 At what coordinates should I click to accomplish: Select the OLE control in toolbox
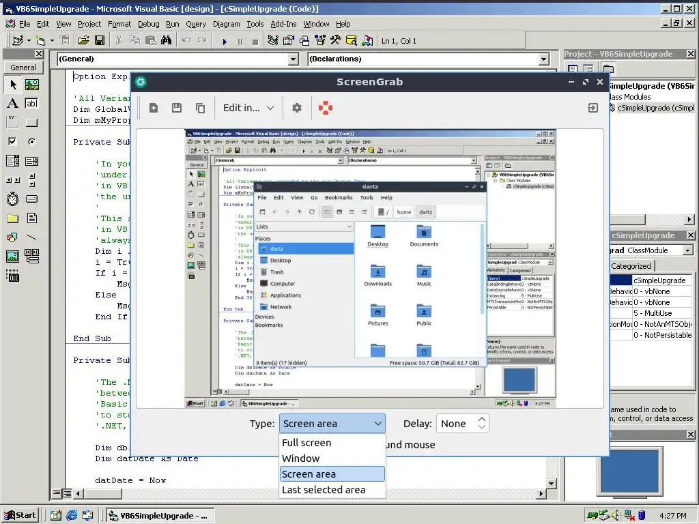13,276
